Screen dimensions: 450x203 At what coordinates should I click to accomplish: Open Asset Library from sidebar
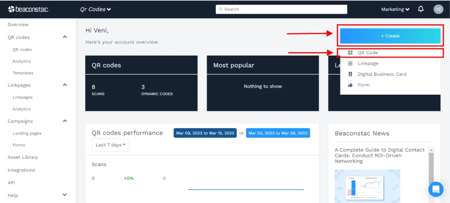22,157
